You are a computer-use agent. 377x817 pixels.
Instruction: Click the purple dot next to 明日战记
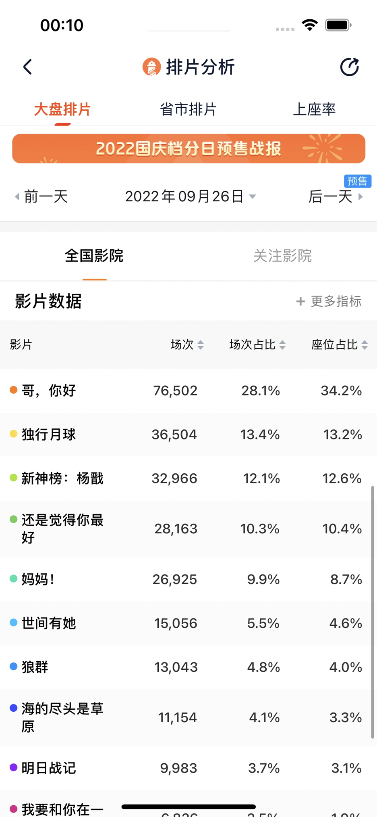click(12, 768)
